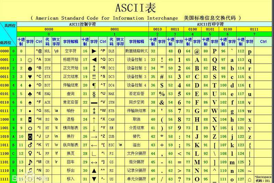The width and height of the screenshot is (274, 183).
Task: Click the club symbol in the ENQ row
Action: 30,94
